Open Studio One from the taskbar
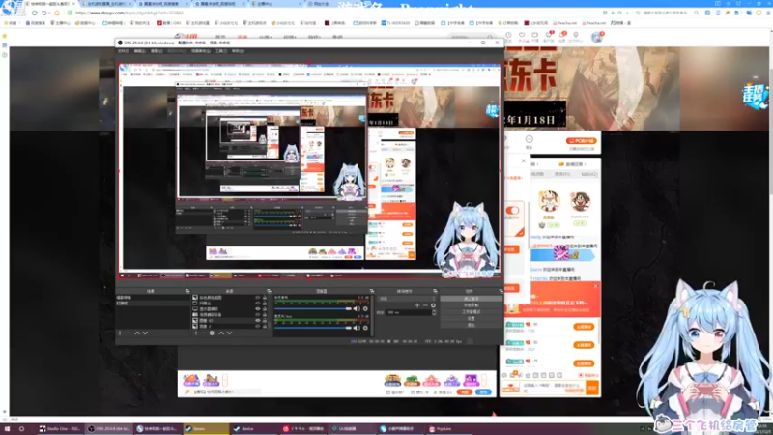The width and height of the screenshot is (773, 435). pos(60,429)
